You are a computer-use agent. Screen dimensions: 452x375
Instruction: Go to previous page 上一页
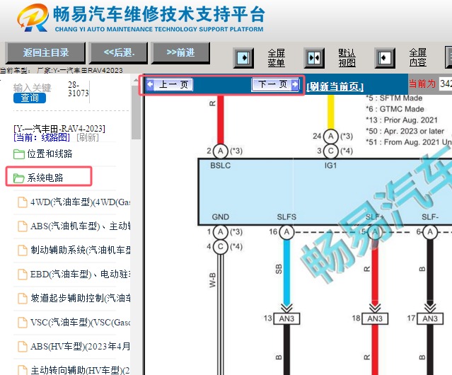169,85
